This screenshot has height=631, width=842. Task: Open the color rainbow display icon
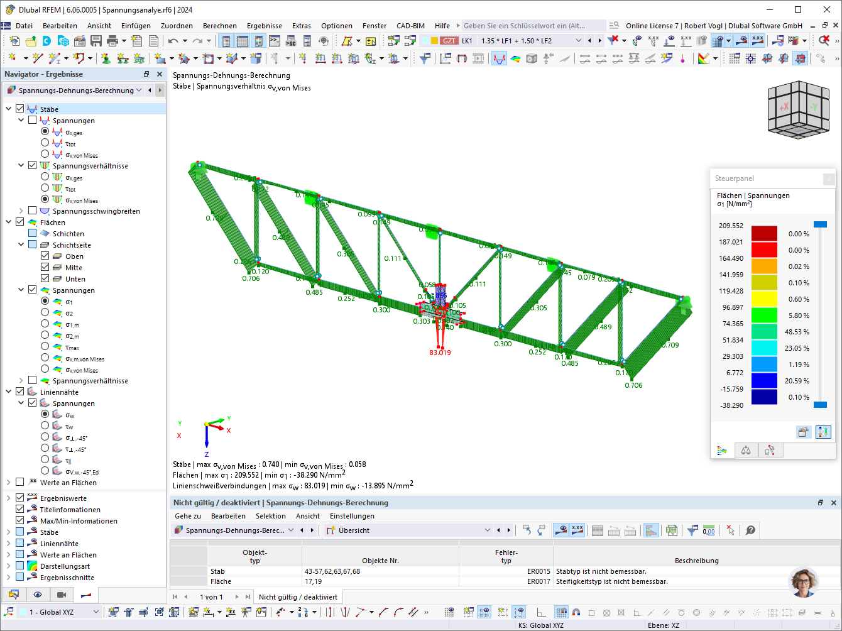coord(703,58)
